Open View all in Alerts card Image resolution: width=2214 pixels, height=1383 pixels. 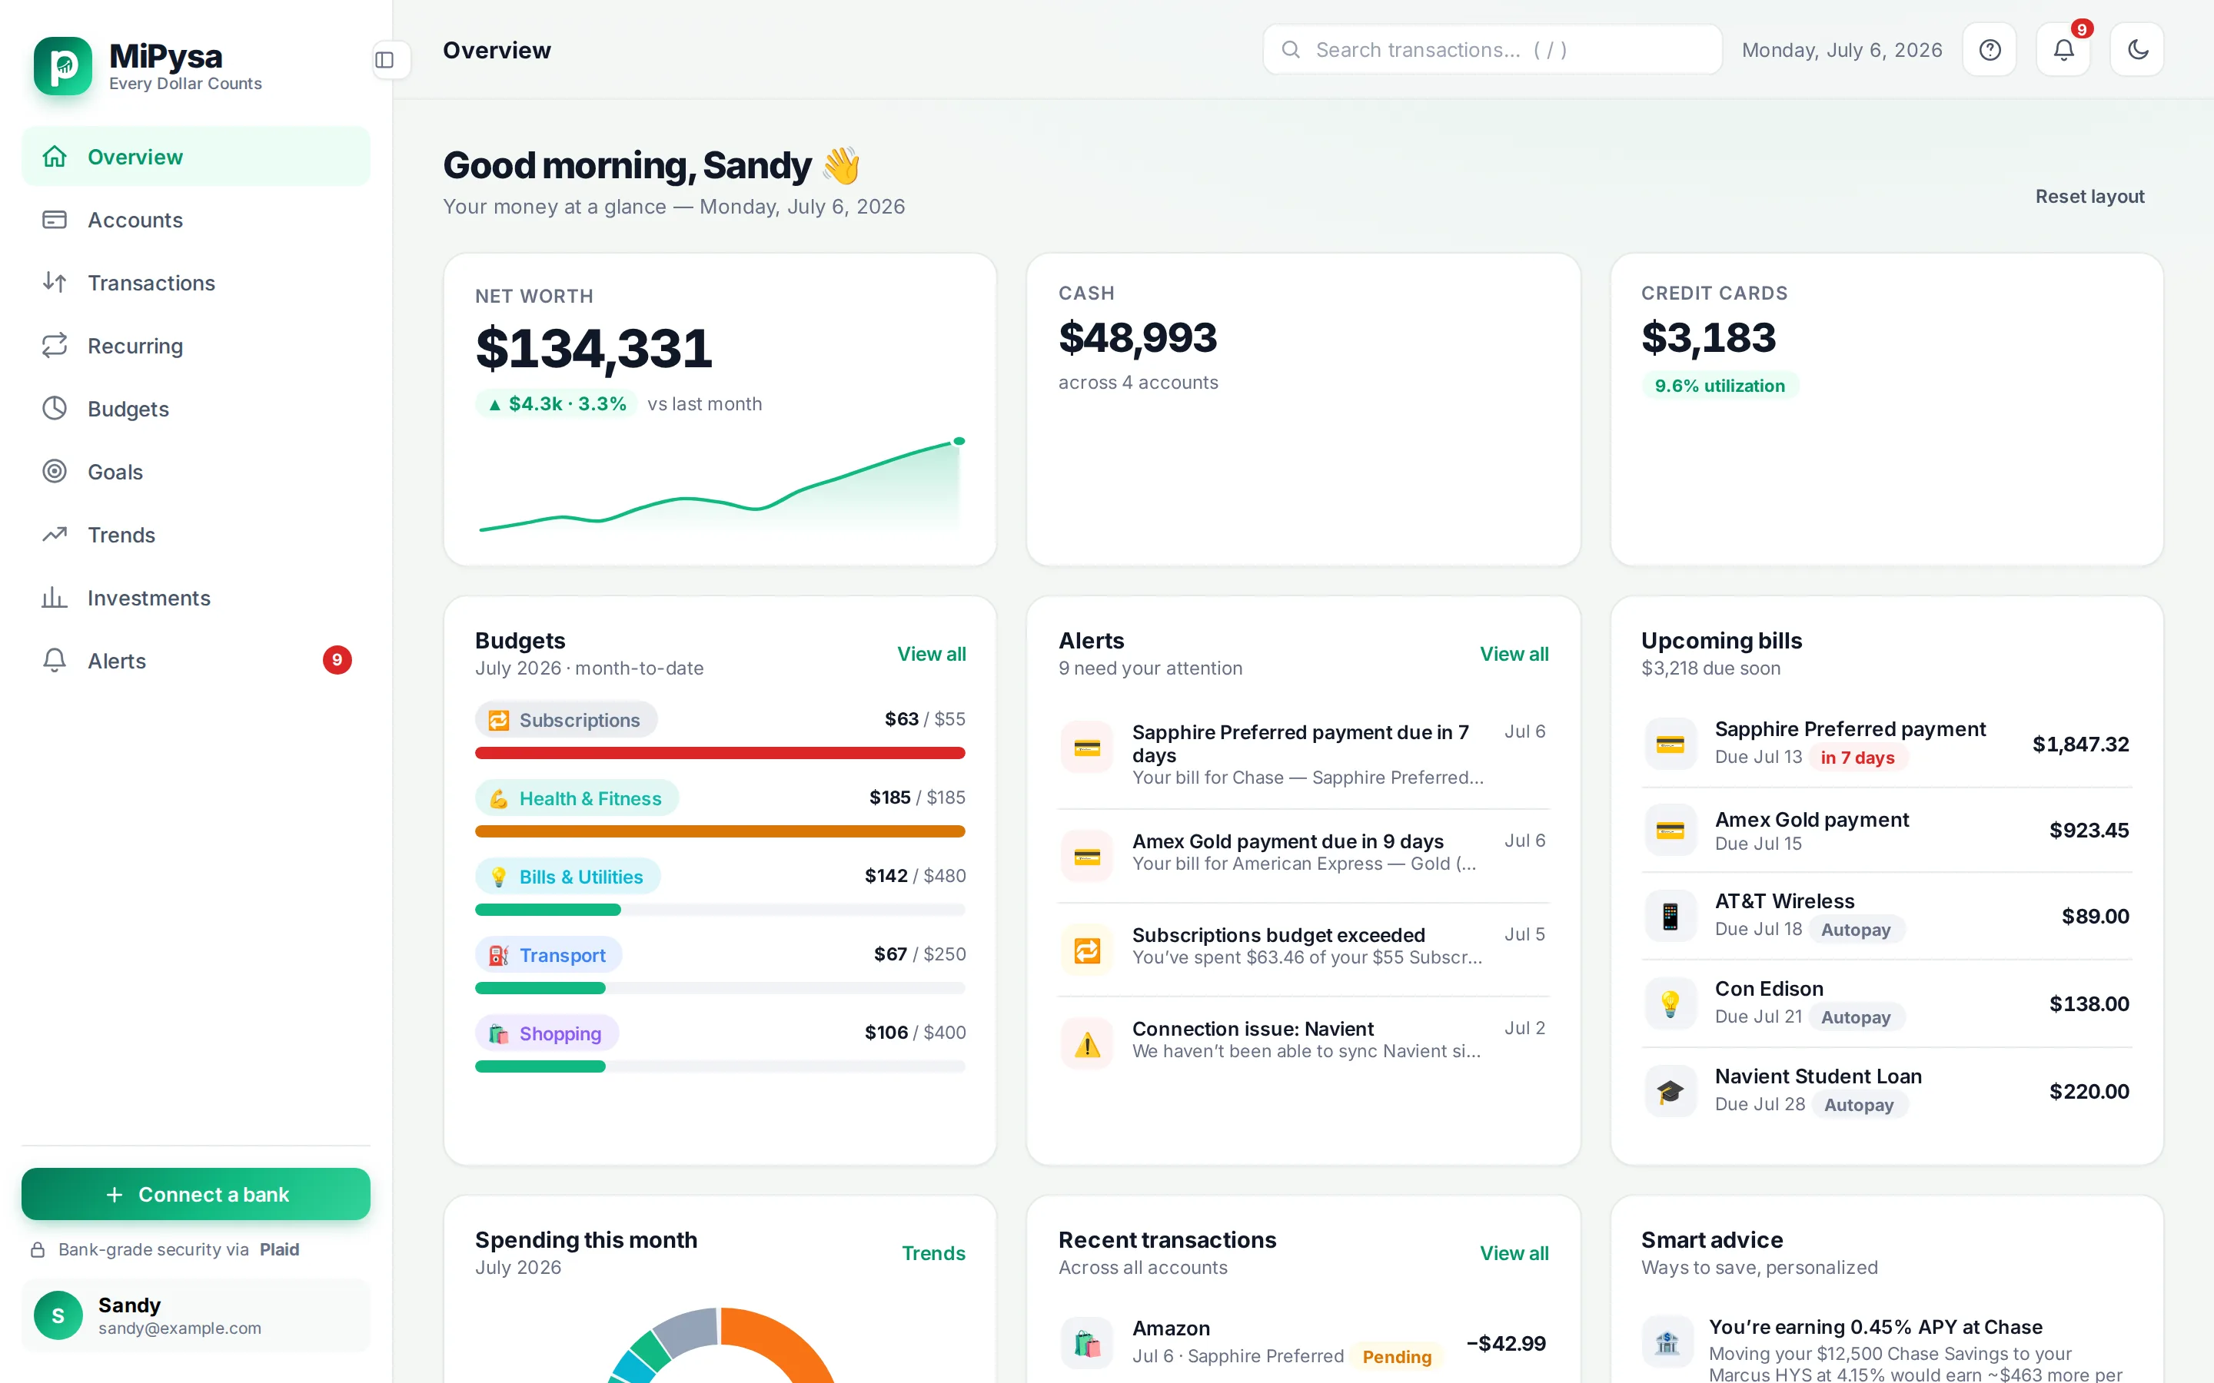[1514, 654]
